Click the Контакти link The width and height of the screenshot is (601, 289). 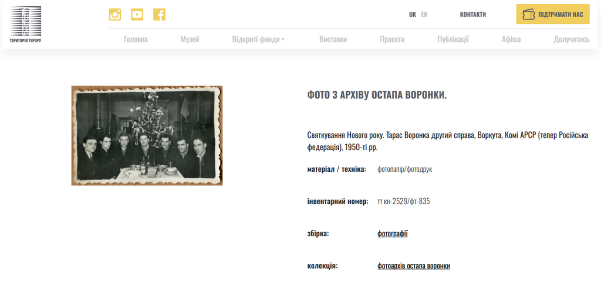coord(472,15)
